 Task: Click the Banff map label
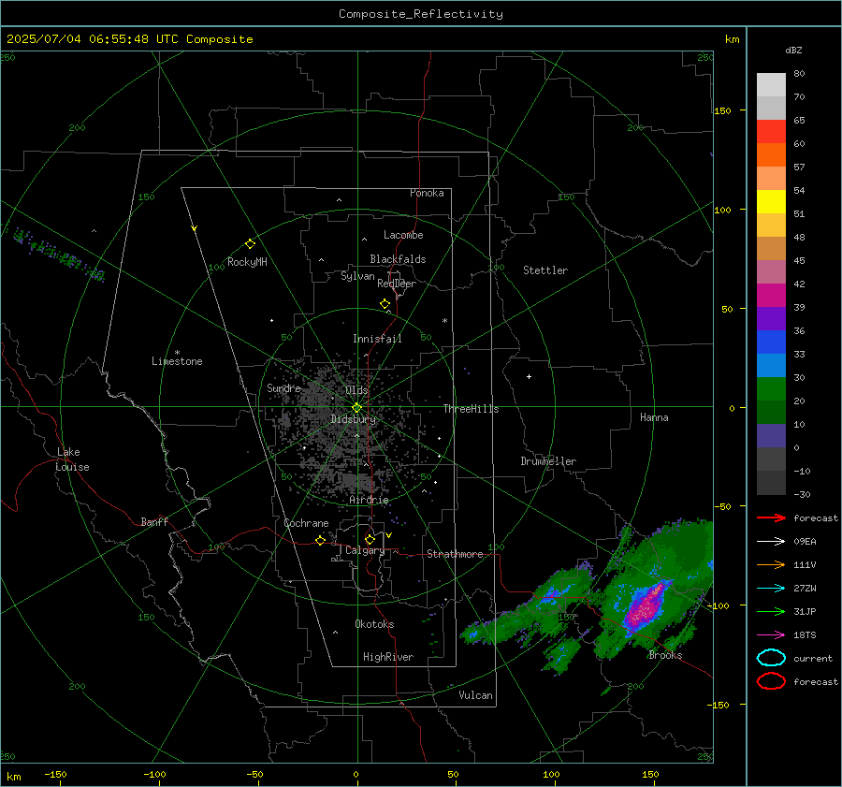point(154,521)
